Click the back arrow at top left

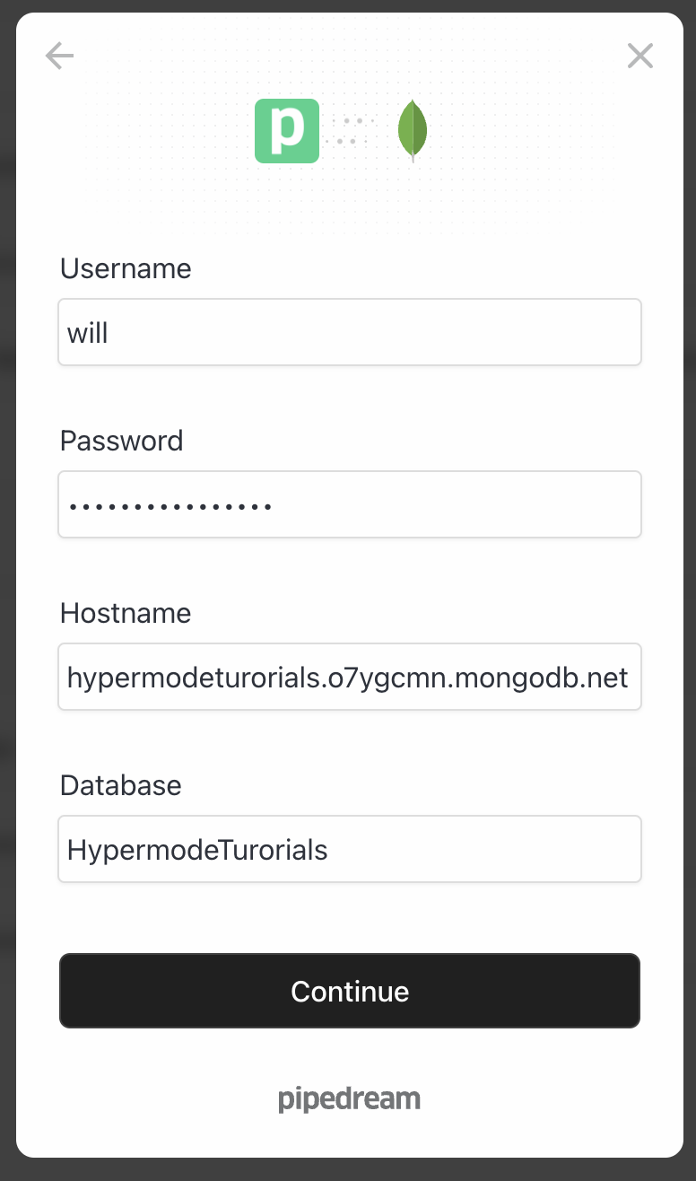[x=59, y=55]
